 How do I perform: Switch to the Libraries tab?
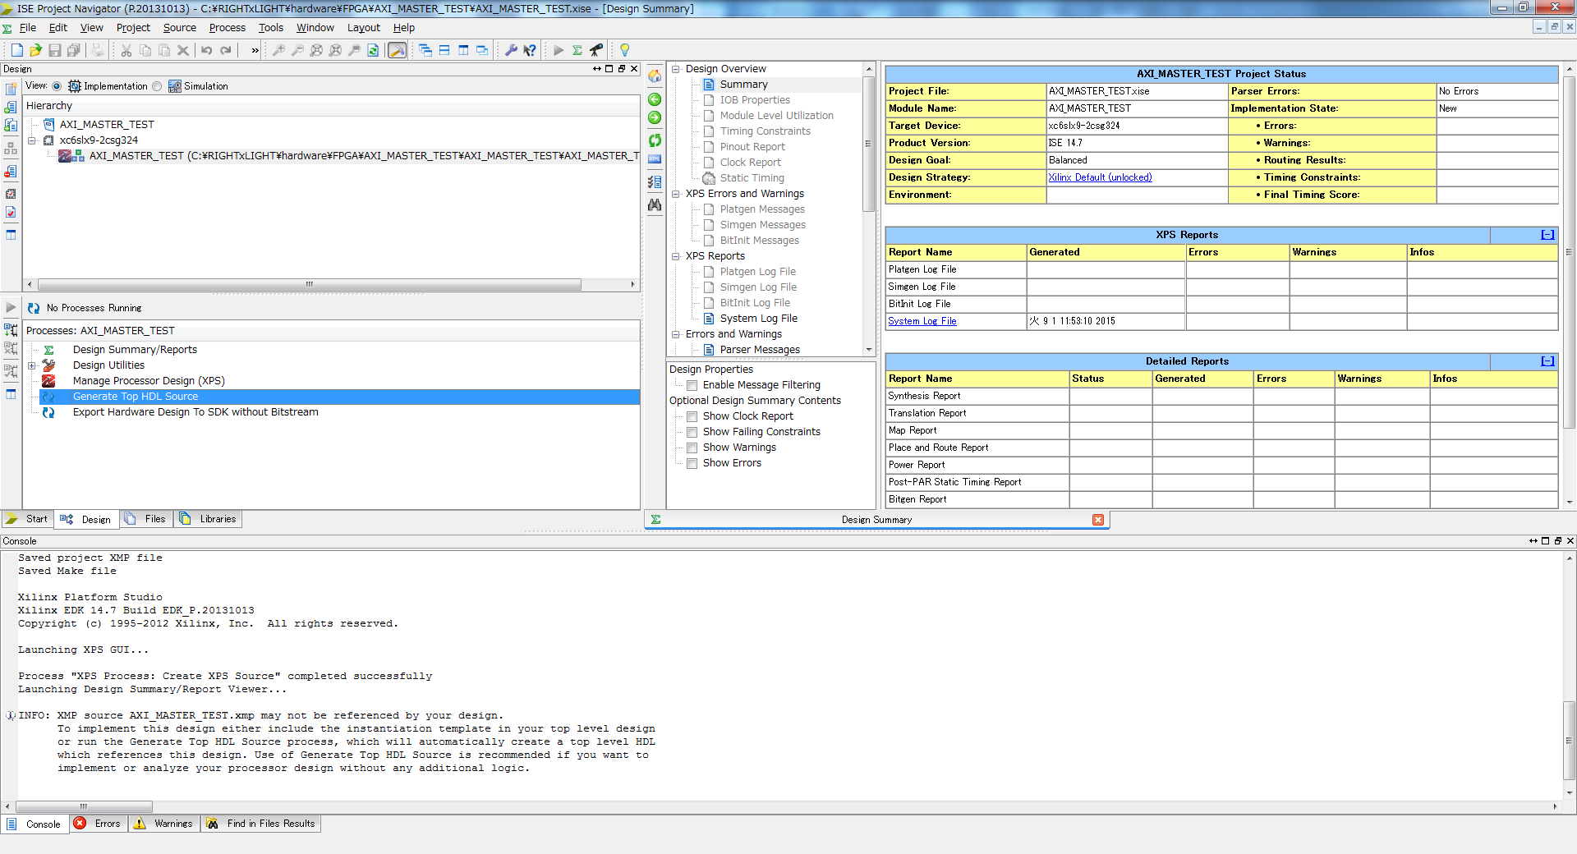point(209,519)
